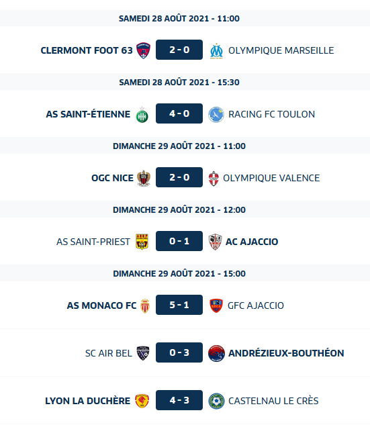Click the SC Air Bel crest
The height and width of the screenshot is (427, 370).
point(143,353)
